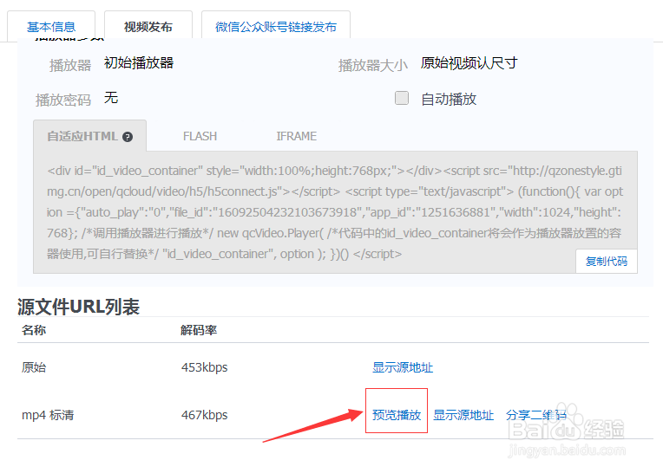The image size is (663, 473).
Task: Click the 467kbps bitrate cell
Action: 205,415
